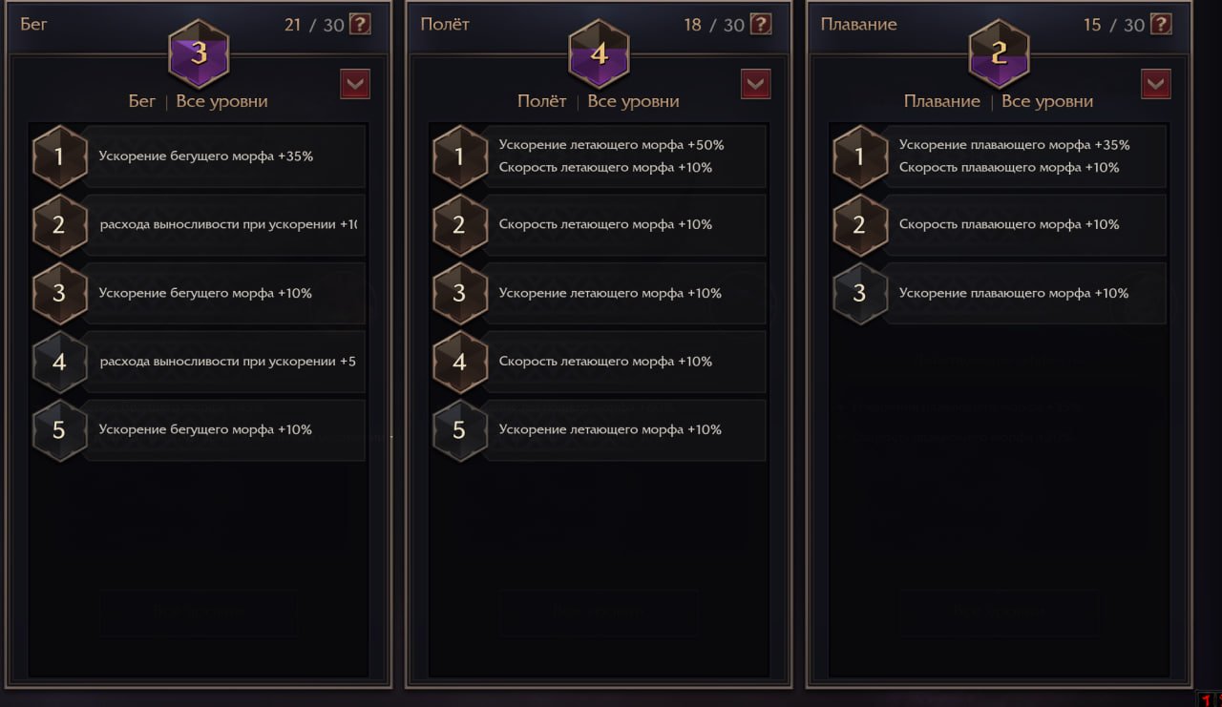
Task: Click the dimmed button at bottom of Бег panel
Action: pos(199,613)
